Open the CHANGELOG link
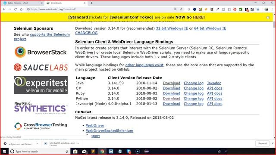 [x=86, y=33]
